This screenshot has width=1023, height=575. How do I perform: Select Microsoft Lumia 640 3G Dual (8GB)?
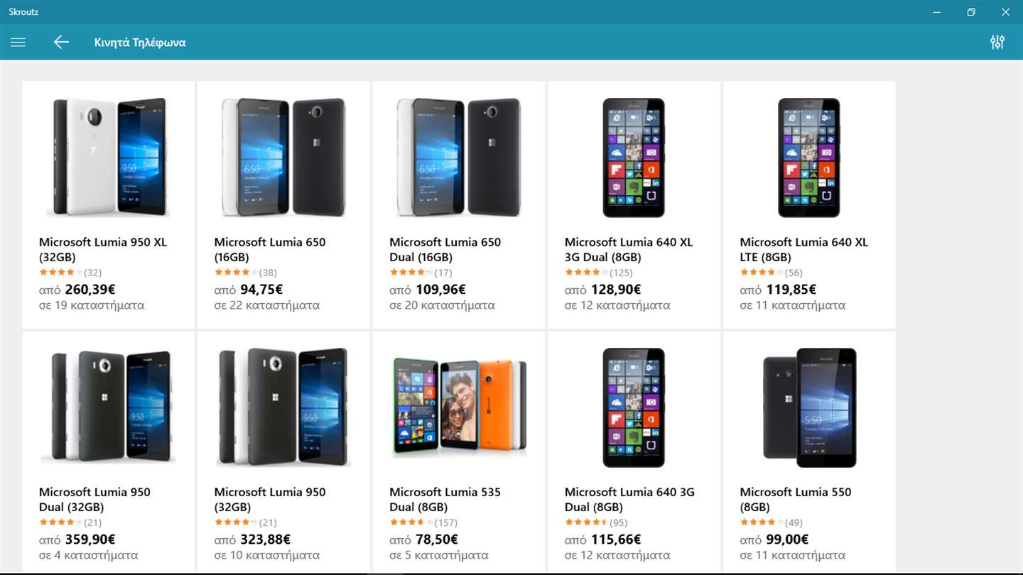pyautogui.click(x=629, y=499)
